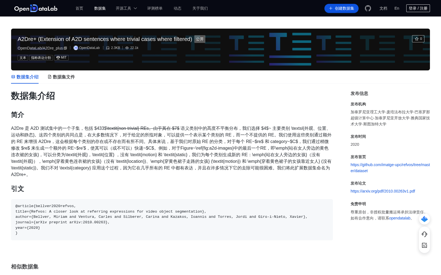Click the BibTeX citation code block

click(172, 220)
